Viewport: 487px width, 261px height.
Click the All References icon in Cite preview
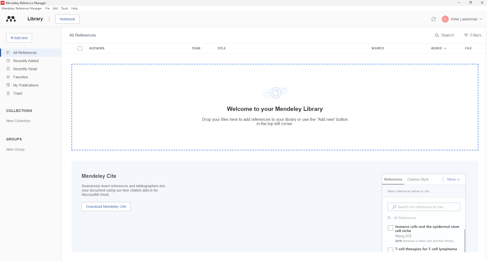tap(389, 218)
